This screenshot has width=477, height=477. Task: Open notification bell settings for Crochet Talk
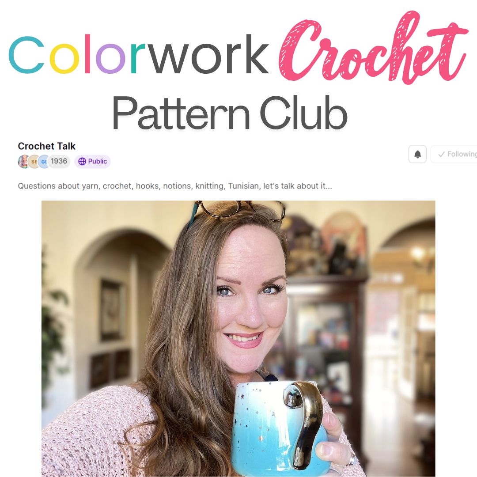[x=417, y=154]
